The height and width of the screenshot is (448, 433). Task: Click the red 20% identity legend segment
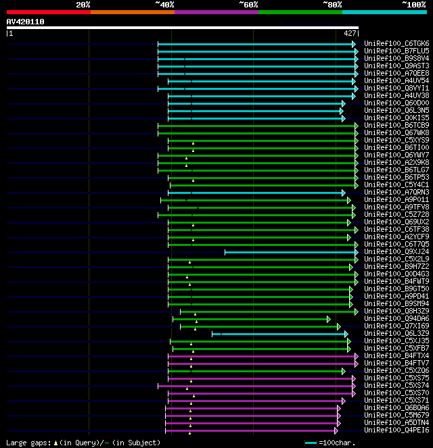(x=49, y=12)
